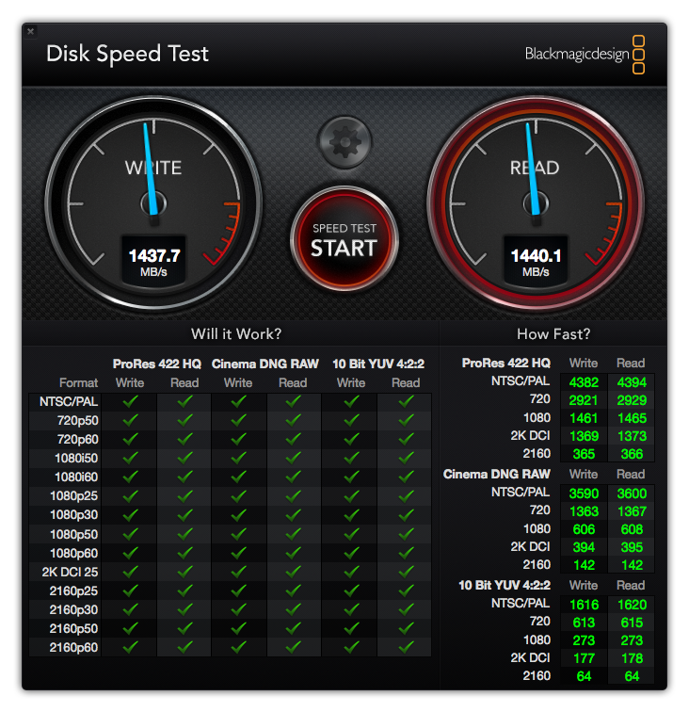Select the 1437.7 MB/s write readout
The image size is (689, 712).
click(x=153, y=262)
